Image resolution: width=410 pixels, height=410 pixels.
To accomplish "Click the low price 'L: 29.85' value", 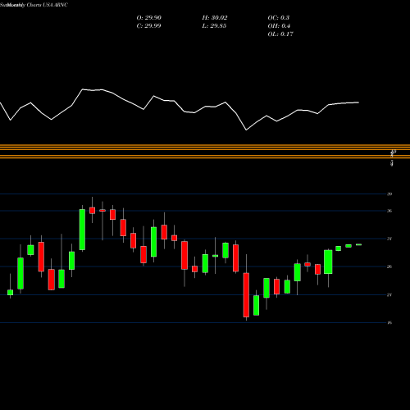I will [x=214, y=26].
